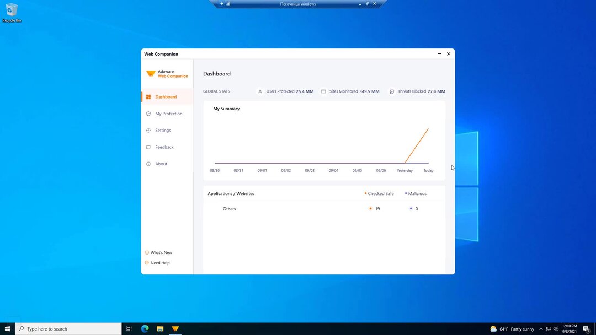
Task: Click the Sites Monitored window icon
Action: pyautogui.click(x=323, y=91)
